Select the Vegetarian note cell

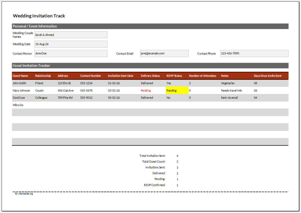[x=228, y=83]
